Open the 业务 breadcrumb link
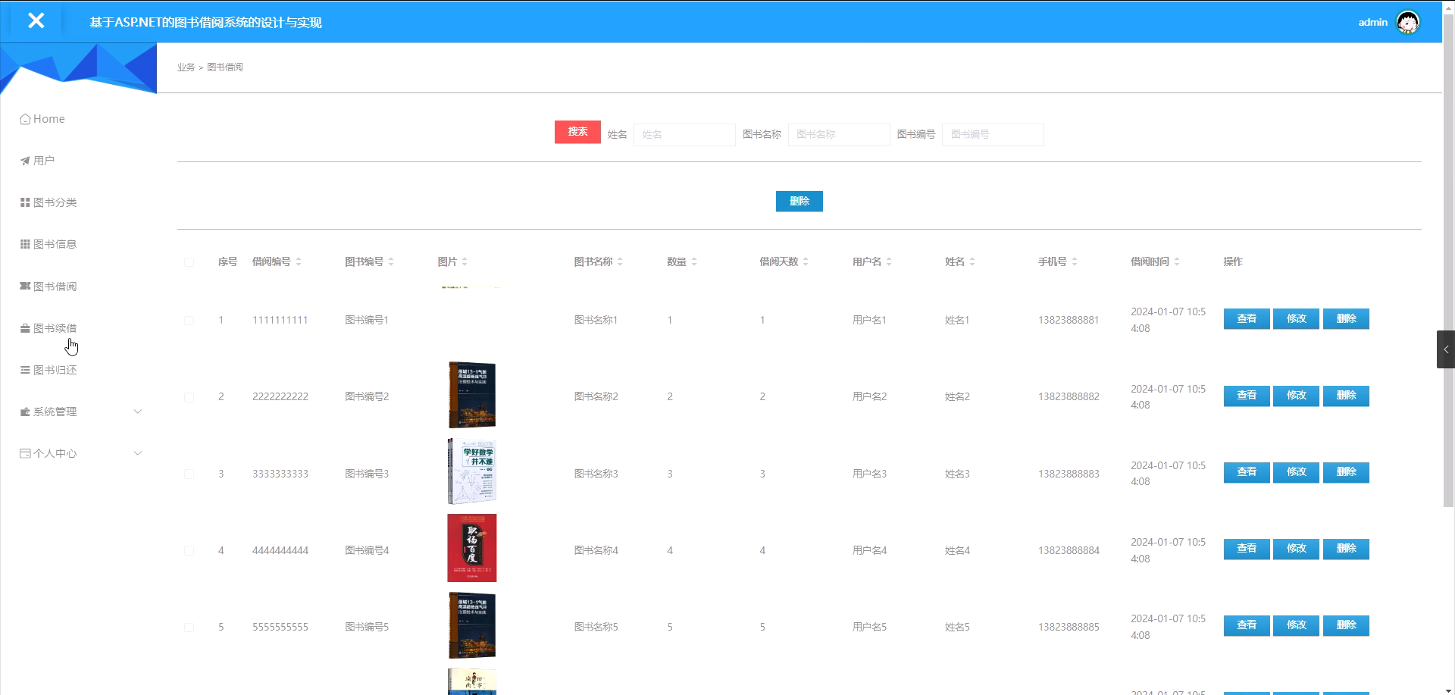Screen dimensions: 1455x695 186,67
